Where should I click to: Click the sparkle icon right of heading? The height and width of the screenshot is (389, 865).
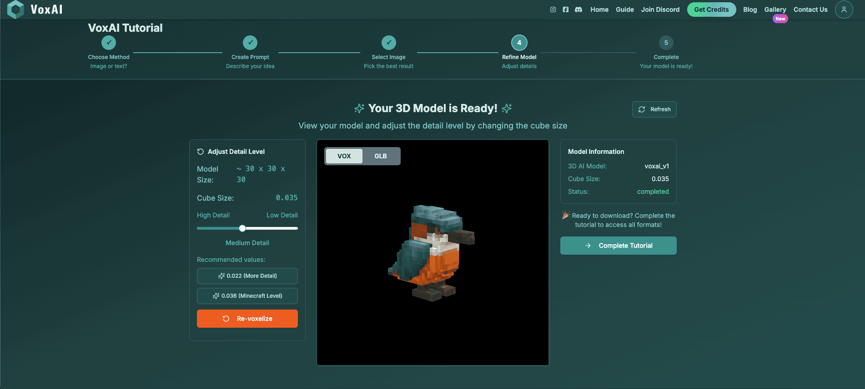507,108
